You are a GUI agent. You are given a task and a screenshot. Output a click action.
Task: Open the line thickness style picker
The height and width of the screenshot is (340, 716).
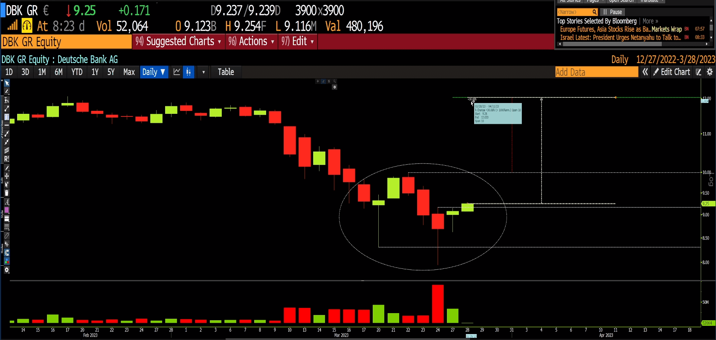7,219
